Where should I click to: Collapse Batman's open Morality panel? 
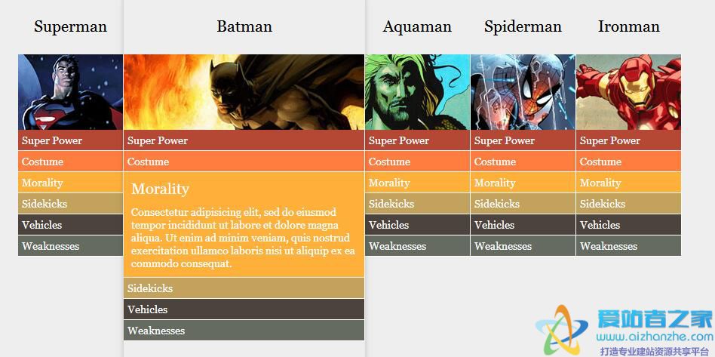pyautogui.click(x=160, y=189)
